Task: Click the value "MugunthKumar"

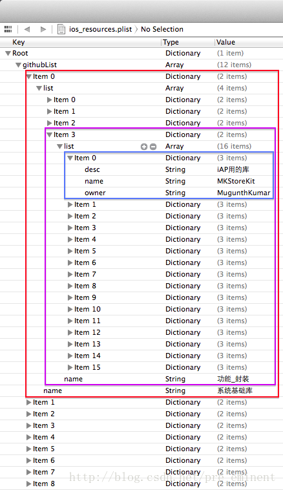Action: pyautogui.click(x=244, y=193)
